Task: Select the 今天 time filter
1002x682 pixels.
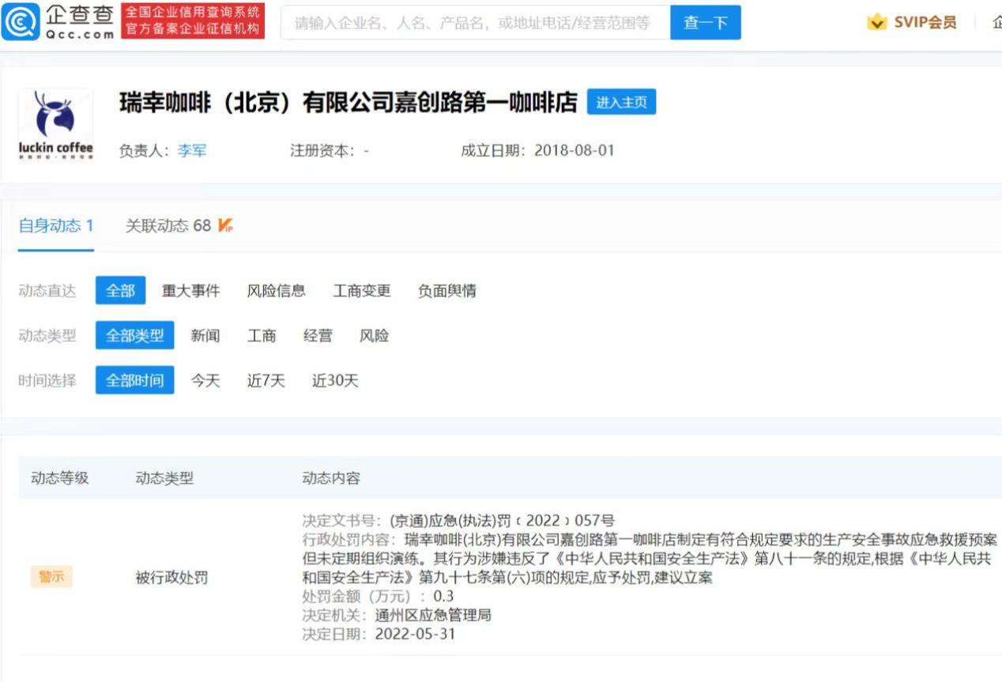Action: coord(205,380)
